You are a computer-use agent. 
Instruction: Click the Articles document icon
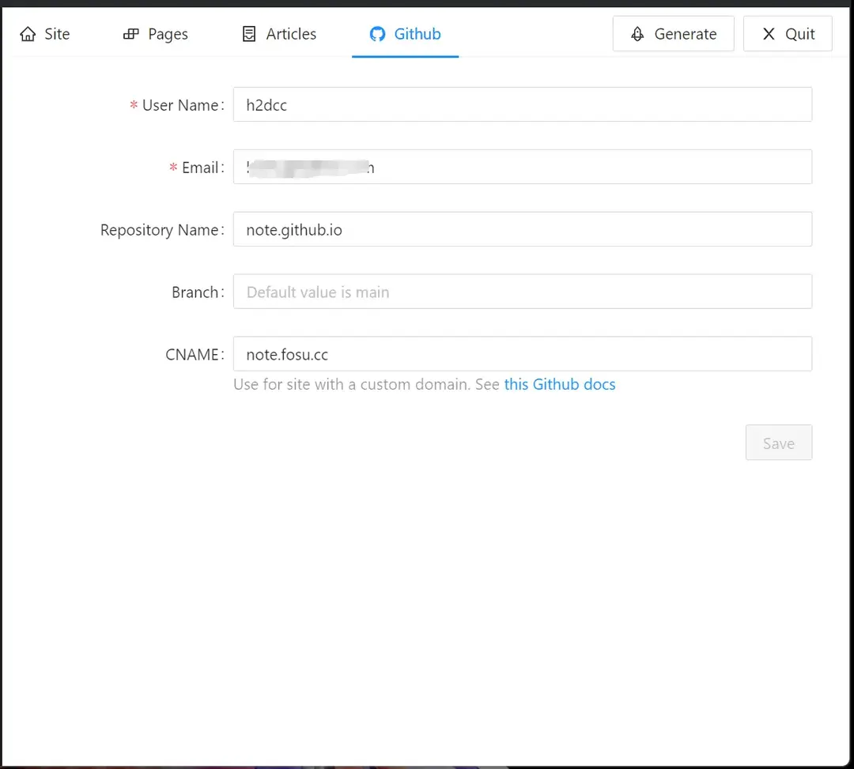click(x=248, y=33)
